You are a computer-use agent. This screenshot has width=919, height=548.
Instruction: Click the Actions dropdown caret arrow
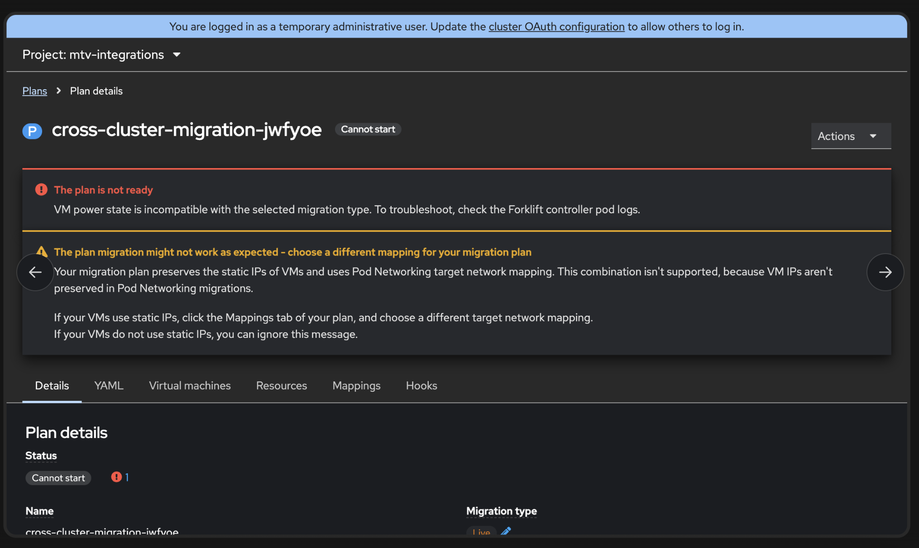[873, 136]
